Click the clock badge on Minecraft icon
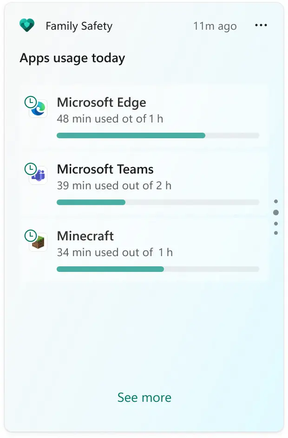 pos(30,235)
